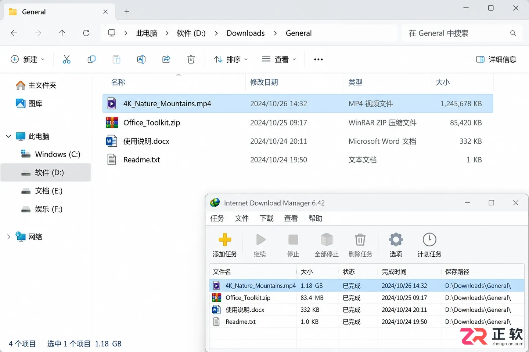Viewport: 529px width, 352px height.
Task: Click the Share icon in Explorer toolbar
Action: tap(166, 59)
